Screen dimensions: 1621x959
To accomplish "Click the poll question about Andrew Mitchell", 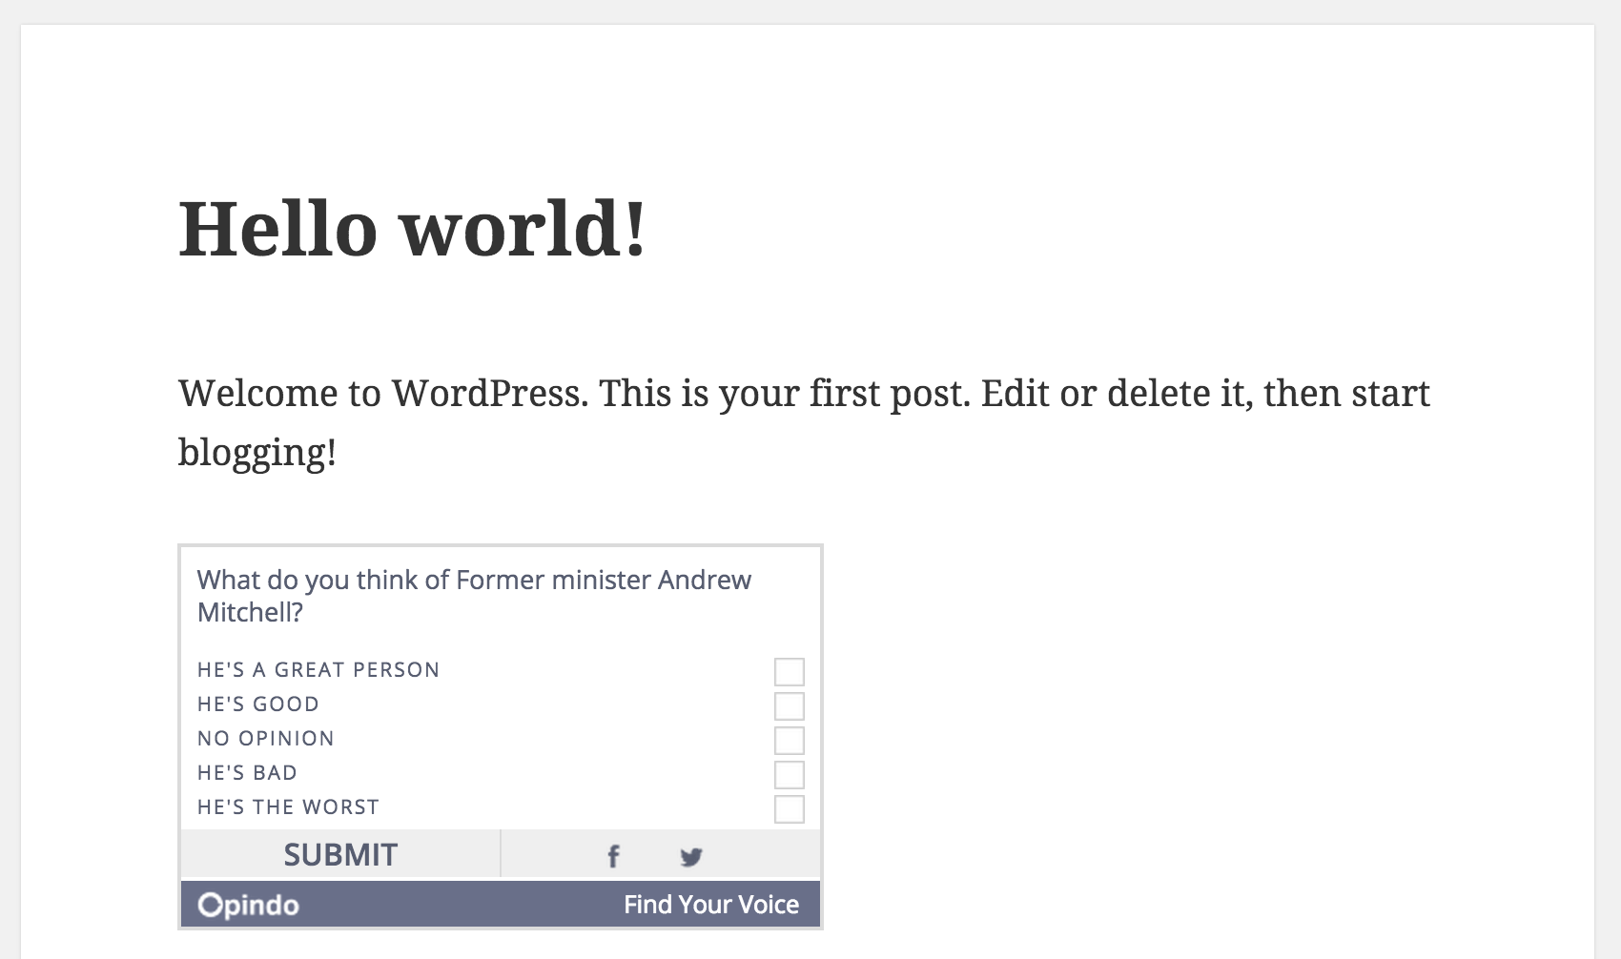I will [x=474, y=596].
